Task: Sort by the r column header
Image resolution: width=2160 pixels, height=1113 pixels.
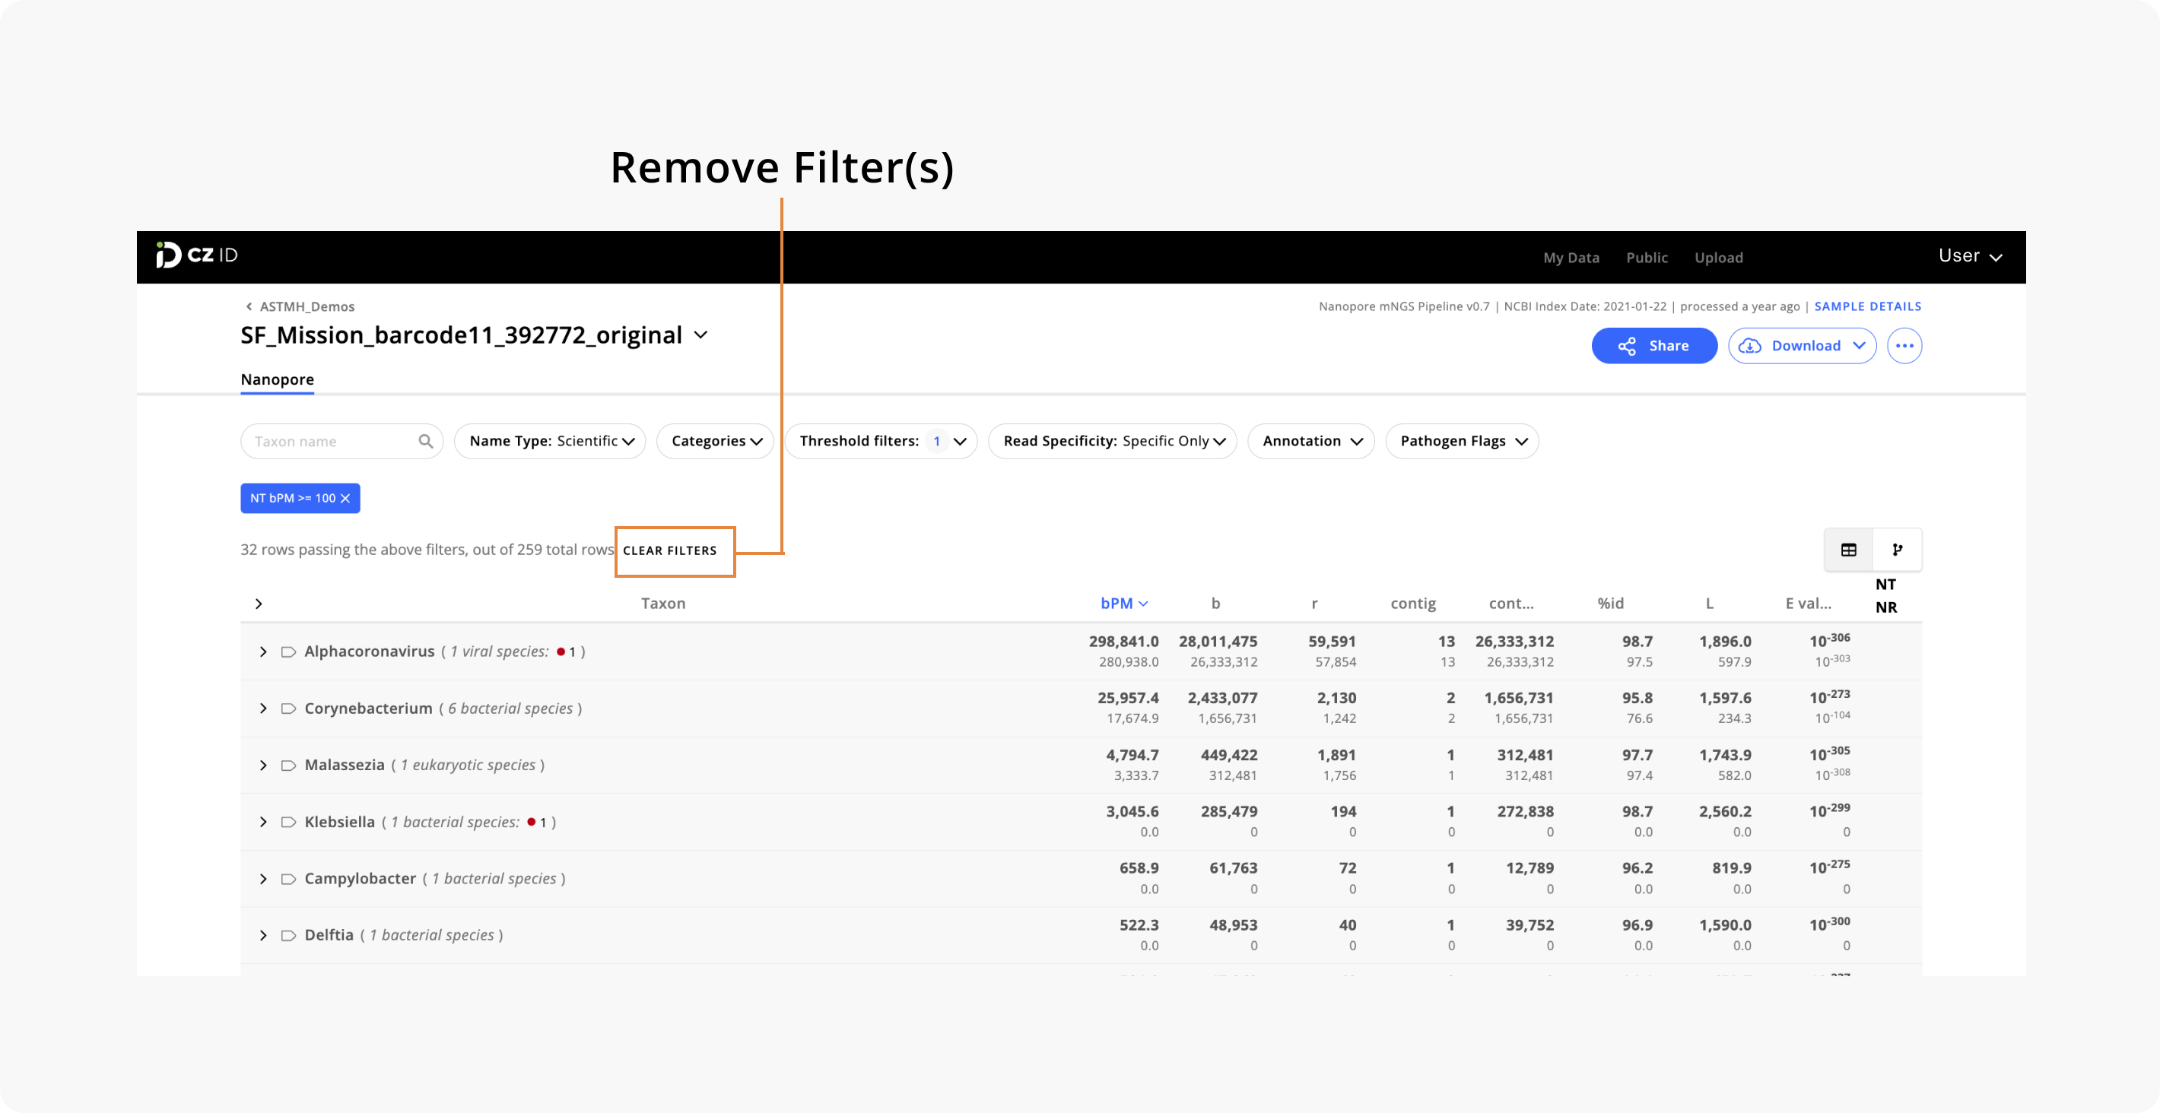Action: tap(1315, 604)
